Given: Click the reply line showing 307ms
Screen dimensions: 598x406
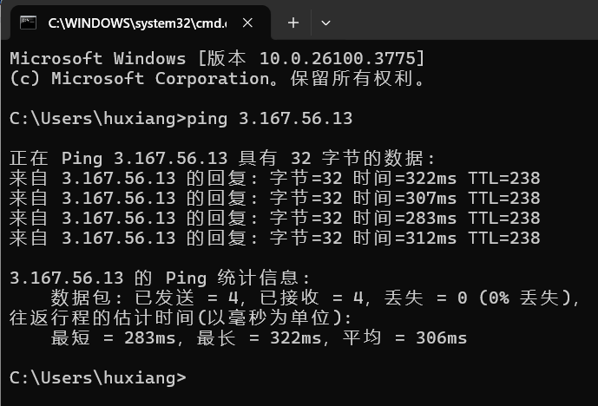Looking at the screenshot, I should tap(274, 199).
